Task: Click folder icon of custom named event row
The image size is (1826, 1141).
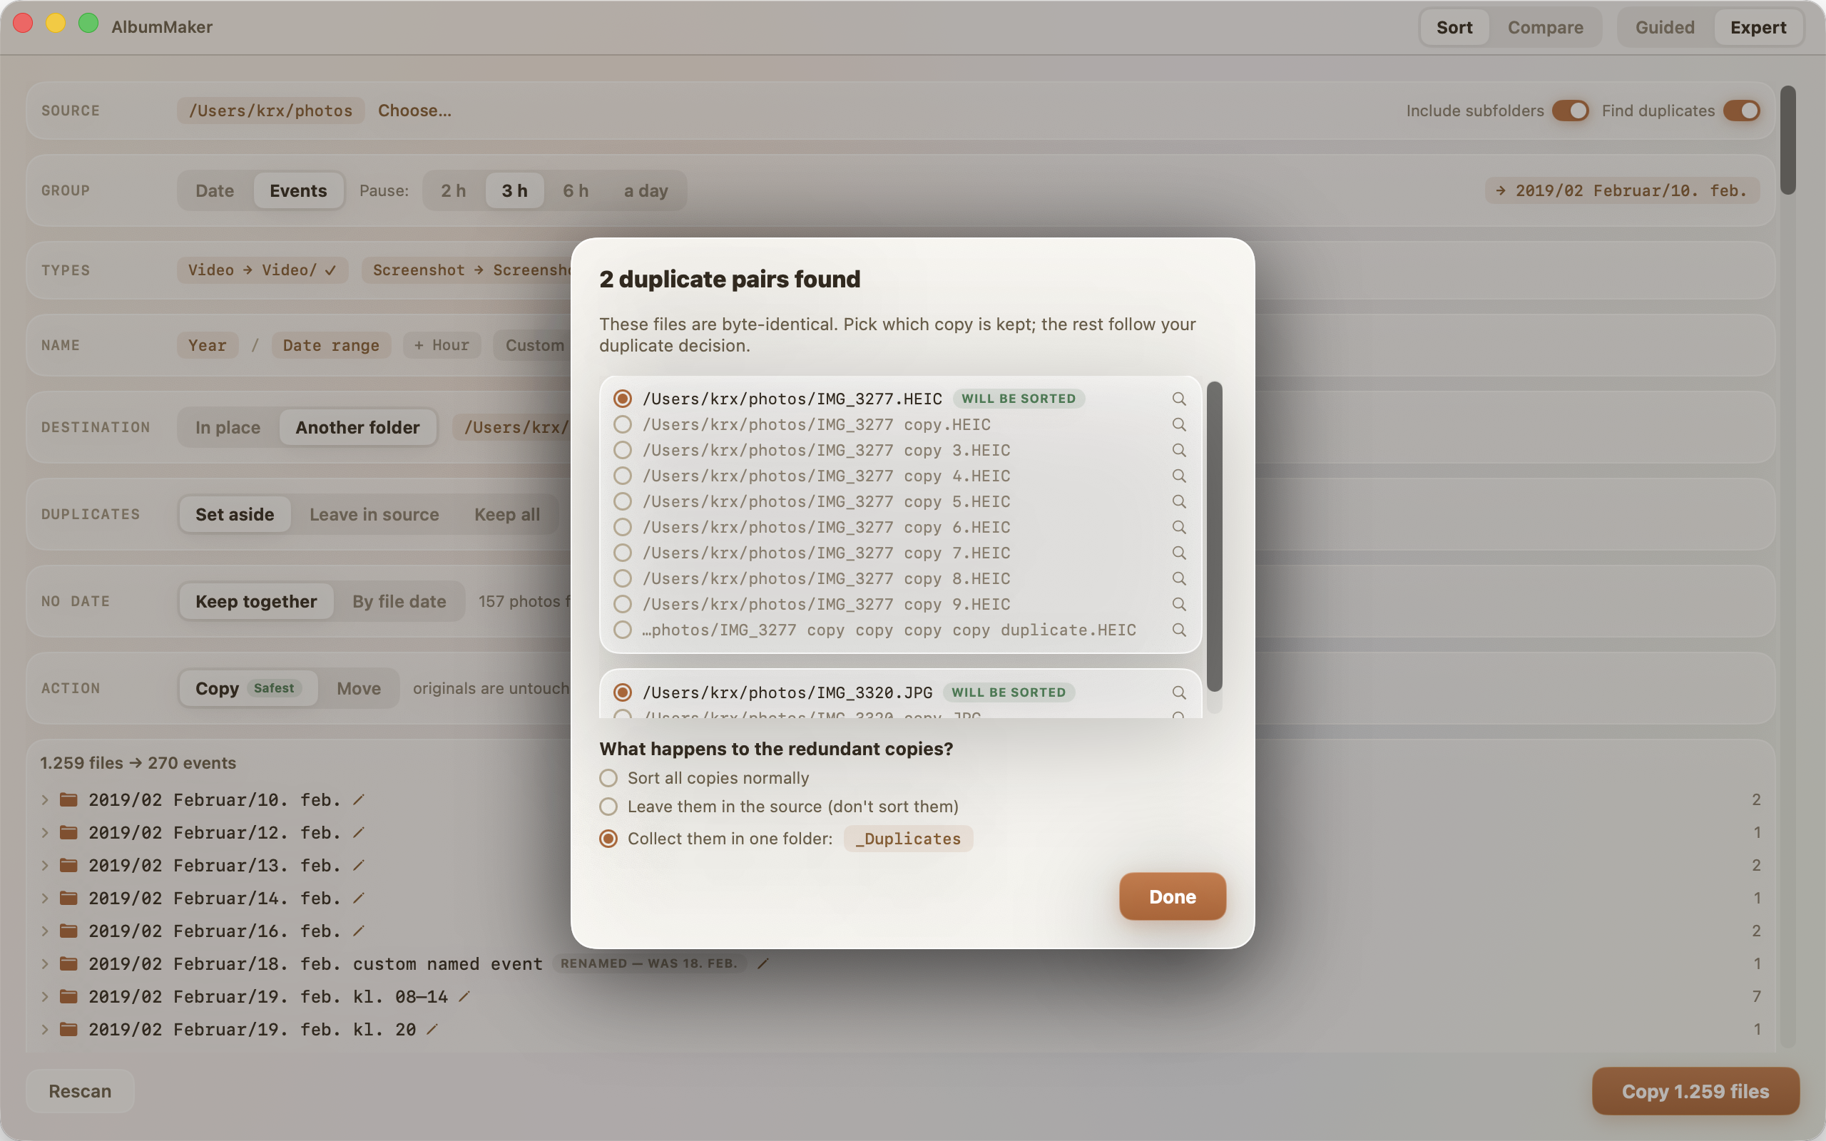Action: click(68, 963)
